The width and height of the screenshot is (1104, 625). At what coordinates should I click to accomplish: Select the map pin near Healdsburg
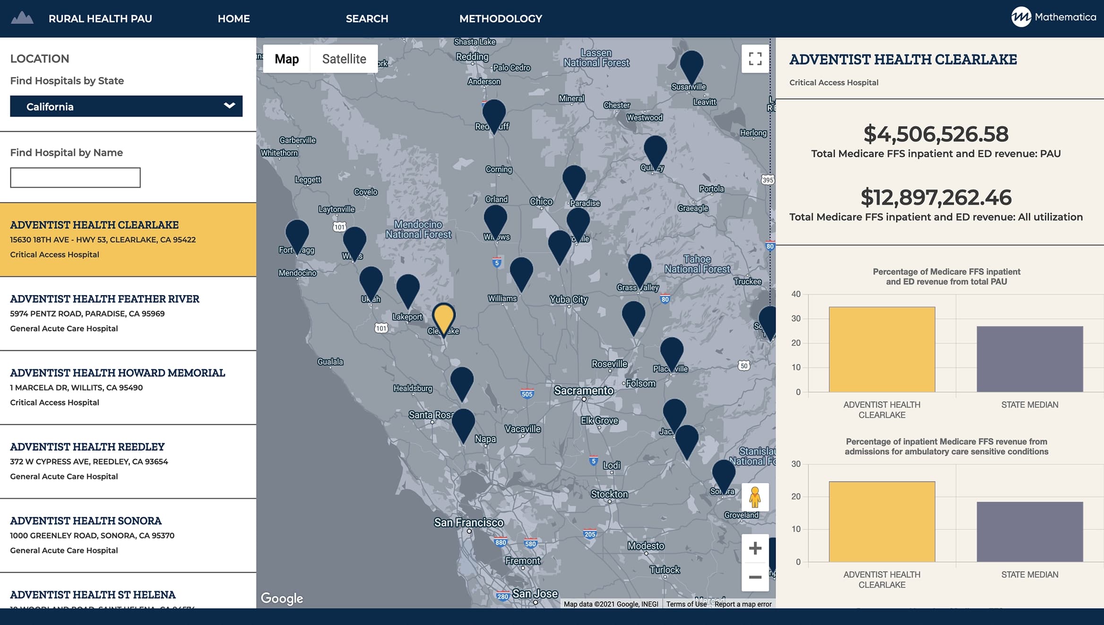pos(462,383)
